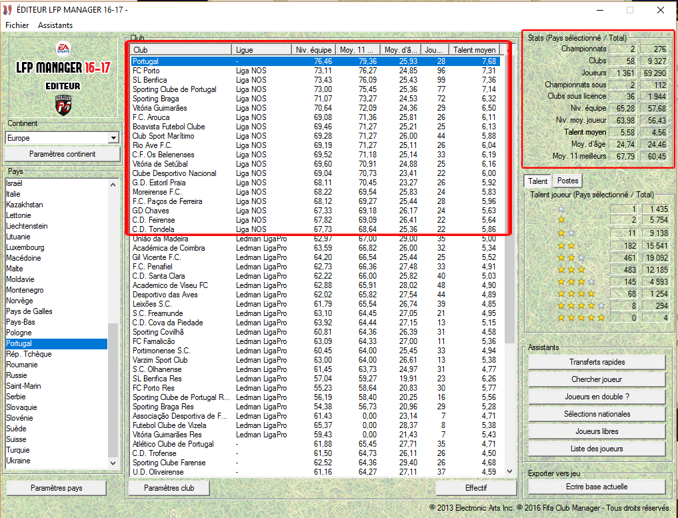The height and width of the screenshot is (518, 678).
Task: Sort by the Club column header
Action: tap(181, 50)
